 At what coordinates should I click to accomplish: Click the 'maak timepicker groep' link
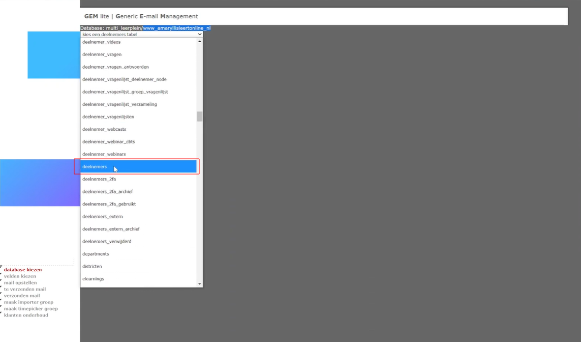point(30,309)
